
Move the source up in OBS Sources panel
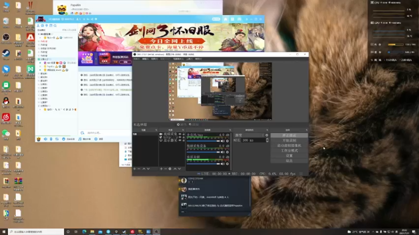175,169
